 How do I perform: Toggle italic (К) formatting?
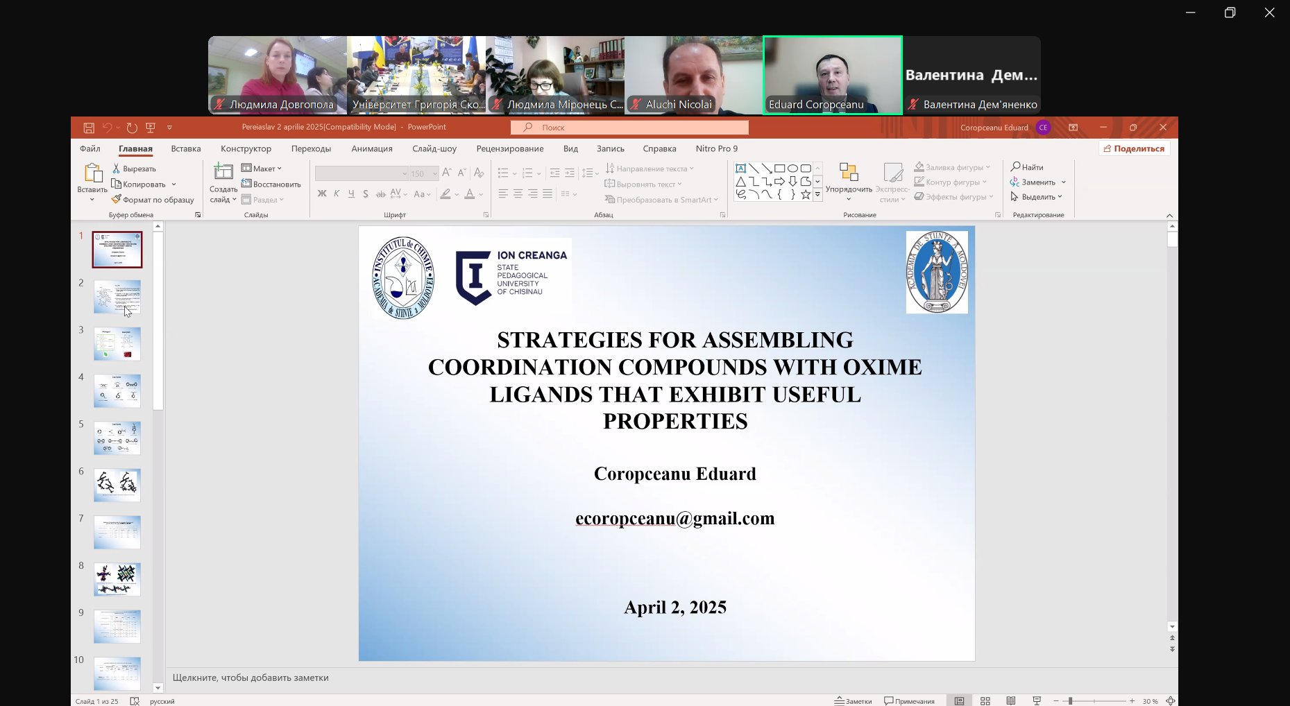pos(337,194)
